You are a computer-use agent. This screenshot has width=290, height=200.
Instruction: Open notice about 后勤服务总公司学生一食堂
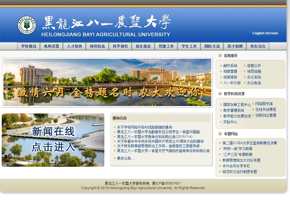pyautogui.click(x=159, y=132)
